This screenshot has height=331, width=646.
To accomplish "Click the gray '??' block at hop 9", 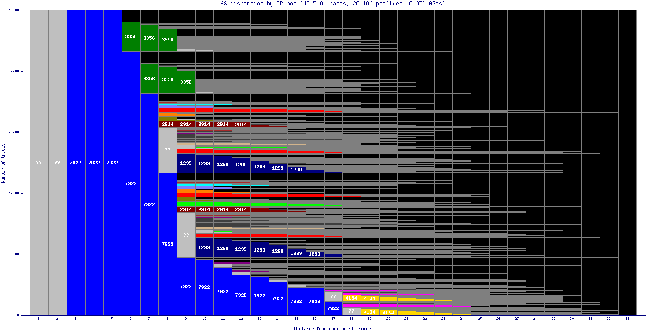I will [x=186, y=235].
